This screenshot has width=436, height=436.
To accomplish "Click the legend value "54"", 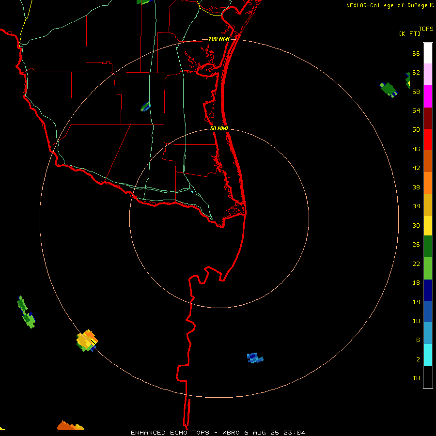I will pos(416,110).
